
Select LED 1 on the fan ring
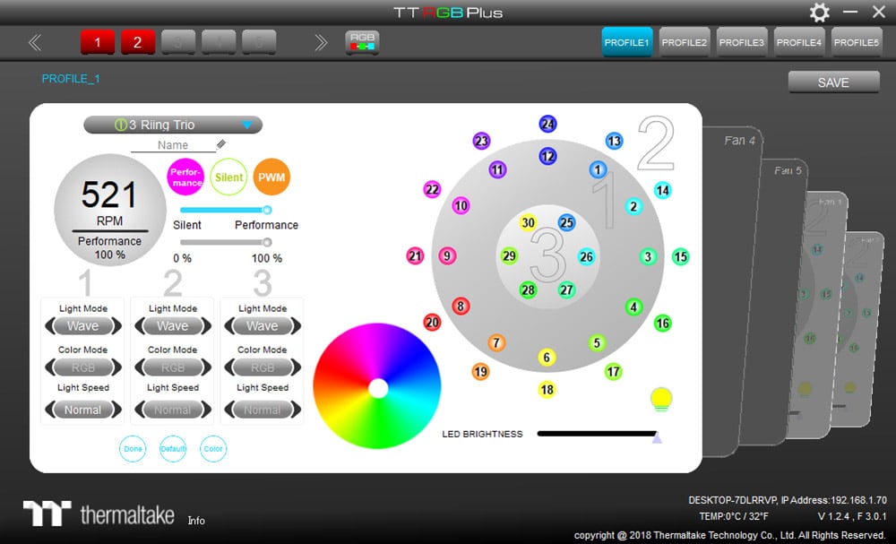click(598, 169)
